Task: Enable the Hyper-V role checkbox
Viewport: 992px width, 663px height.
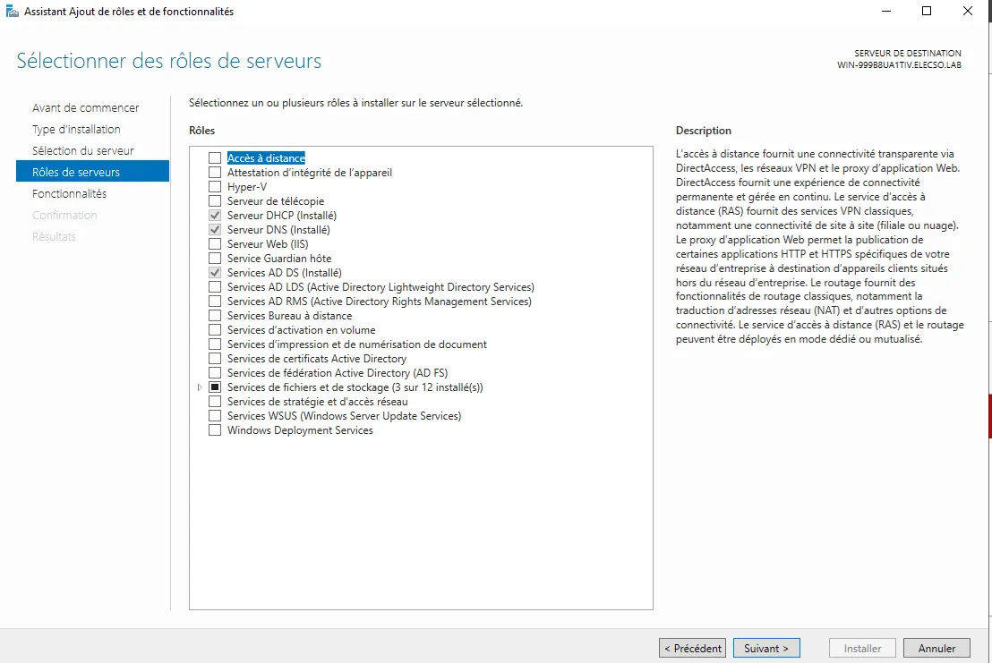Action: (x=215, y=187)
